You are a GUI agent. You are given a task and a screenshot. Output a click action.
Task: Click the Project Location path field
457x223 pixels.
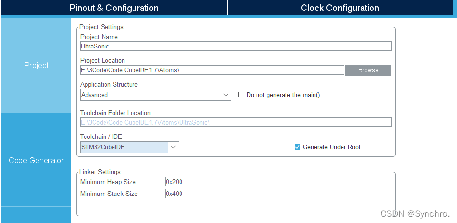pos(212,70)
